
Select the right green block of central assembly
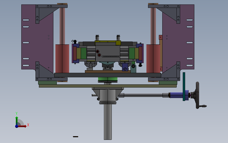click(x=132, y=53)
